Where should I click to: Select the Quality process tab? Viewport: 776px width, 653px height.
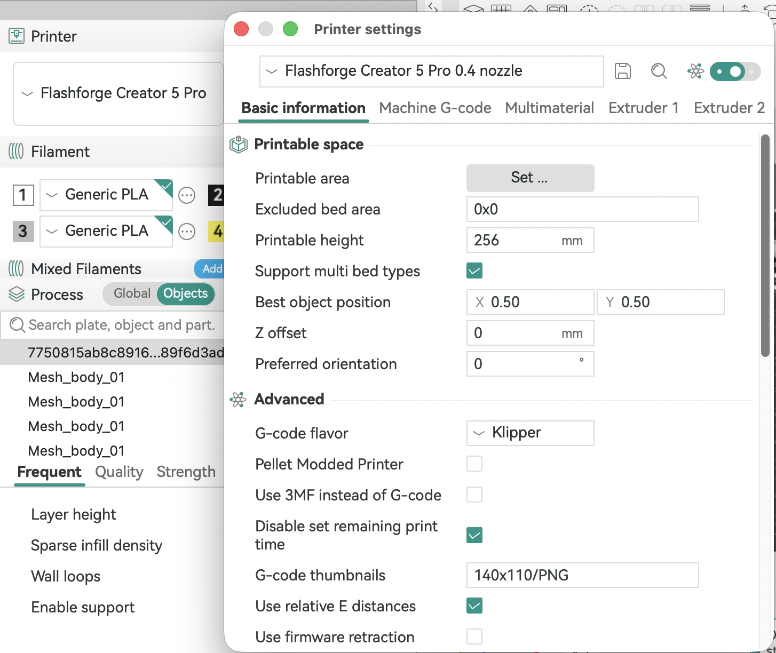point(119,472)
